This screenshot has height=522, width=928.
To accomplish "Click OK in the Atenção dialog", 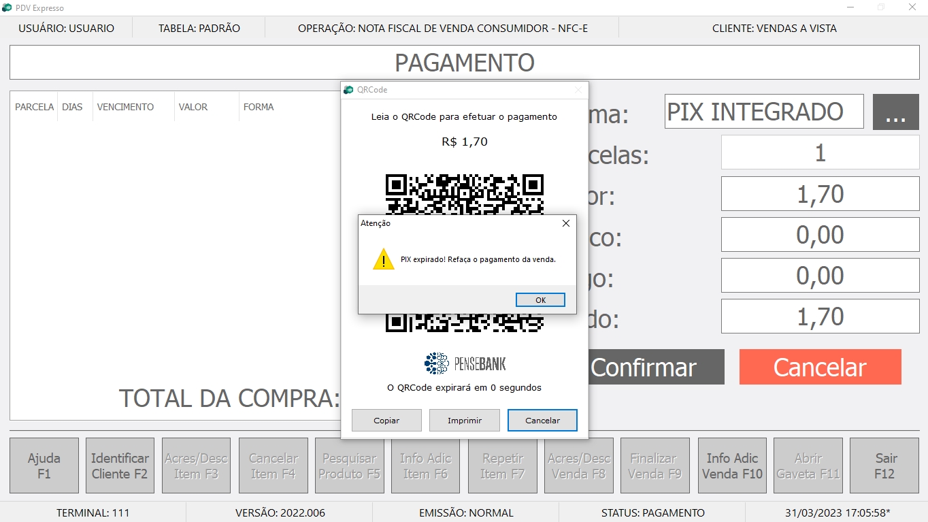I will click(x=540, y=300).
